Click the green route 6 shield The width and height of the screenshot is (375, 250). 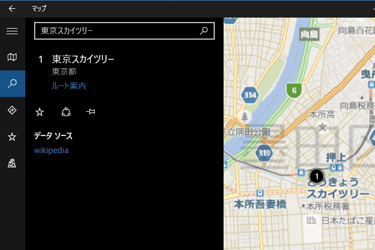pyautogui.click(x=294, y=90)
